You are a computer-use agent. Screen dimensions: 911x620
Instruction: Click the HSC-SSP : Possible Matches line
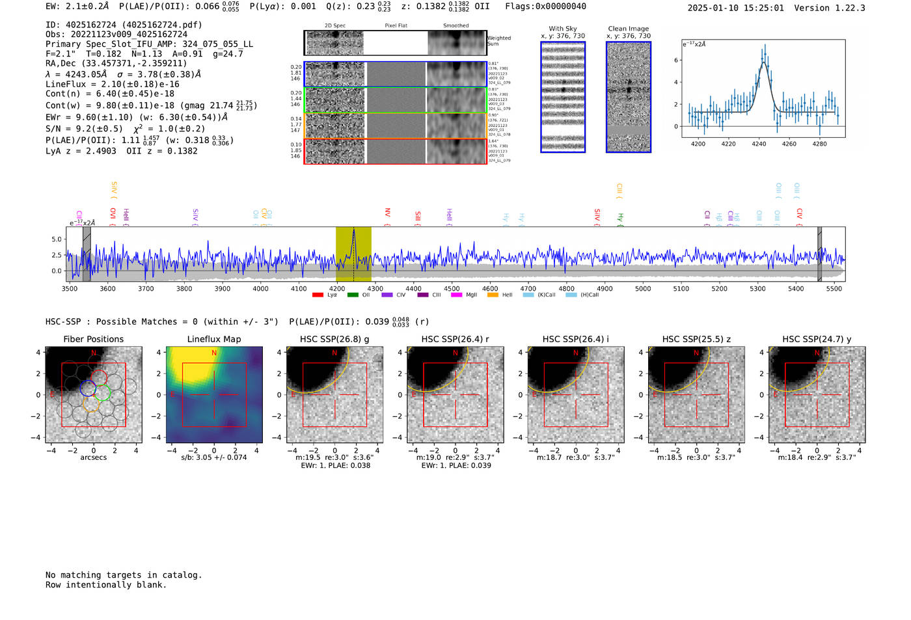[162, 321]
